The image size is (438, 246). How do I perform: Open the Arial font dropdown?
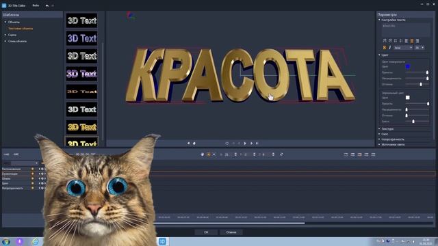tap(403, 48)
